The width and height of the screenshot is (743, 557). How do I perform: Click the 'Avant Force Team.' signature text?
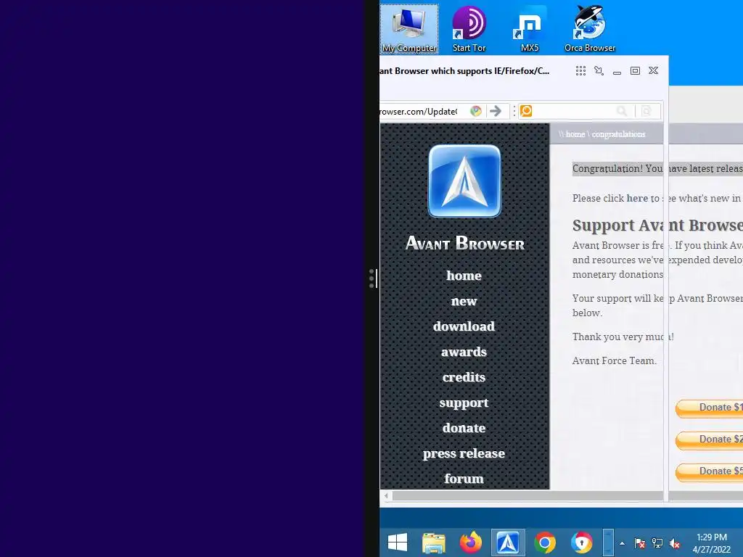614,361
